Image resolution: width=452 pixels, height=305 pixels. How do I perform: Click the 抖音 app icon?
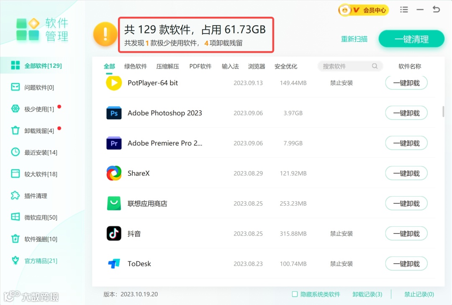pos(114,233)
